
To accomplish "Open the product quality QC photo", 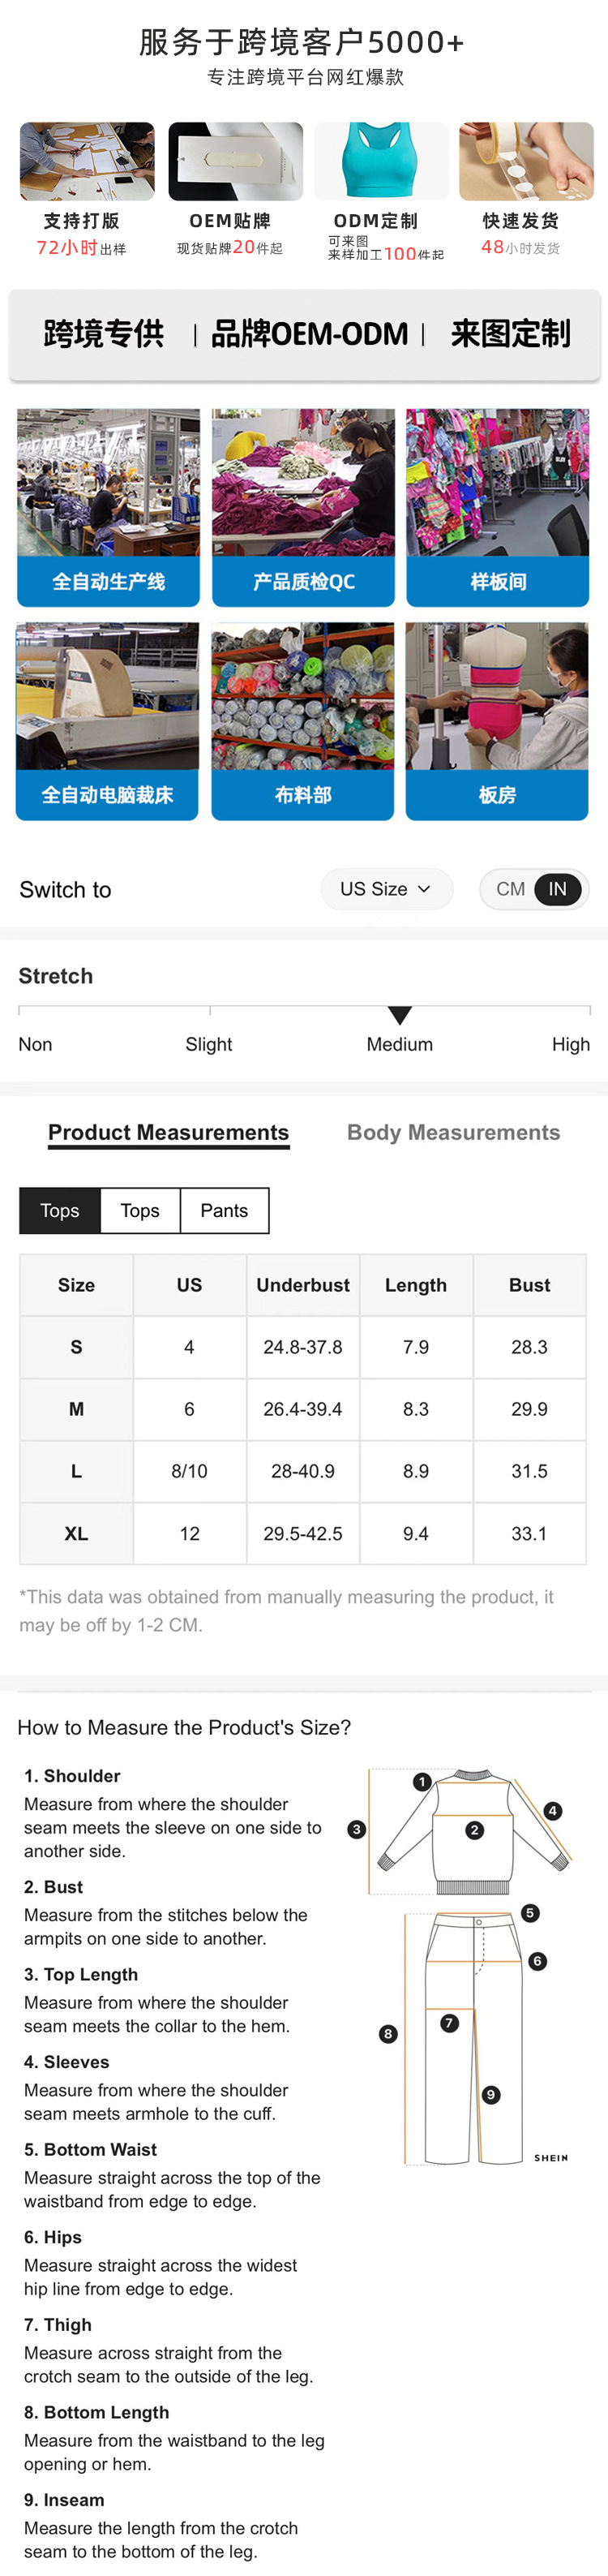I will tap(303, 482).
